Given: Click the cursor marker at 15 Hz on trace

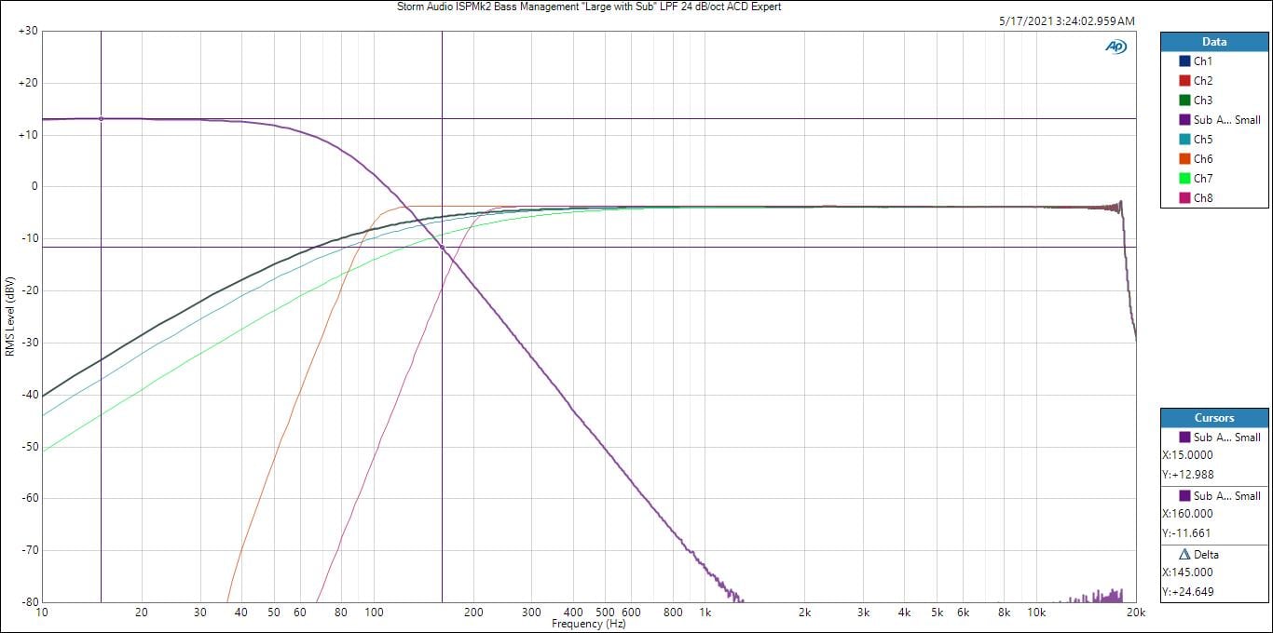Looking at the screenshot, I should click(x=101, y=118).
